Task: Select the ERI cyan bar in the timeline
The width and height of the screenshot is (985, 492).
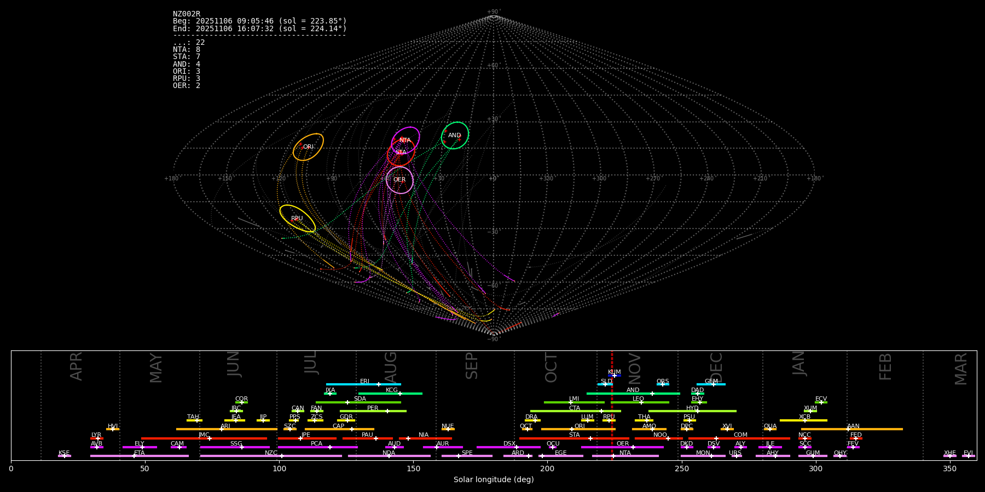Action: (363, 384)
